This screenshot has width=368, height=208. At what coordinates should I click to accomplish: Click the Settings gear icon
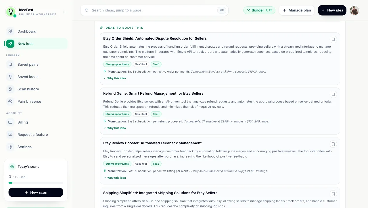(x=10, y=147)
